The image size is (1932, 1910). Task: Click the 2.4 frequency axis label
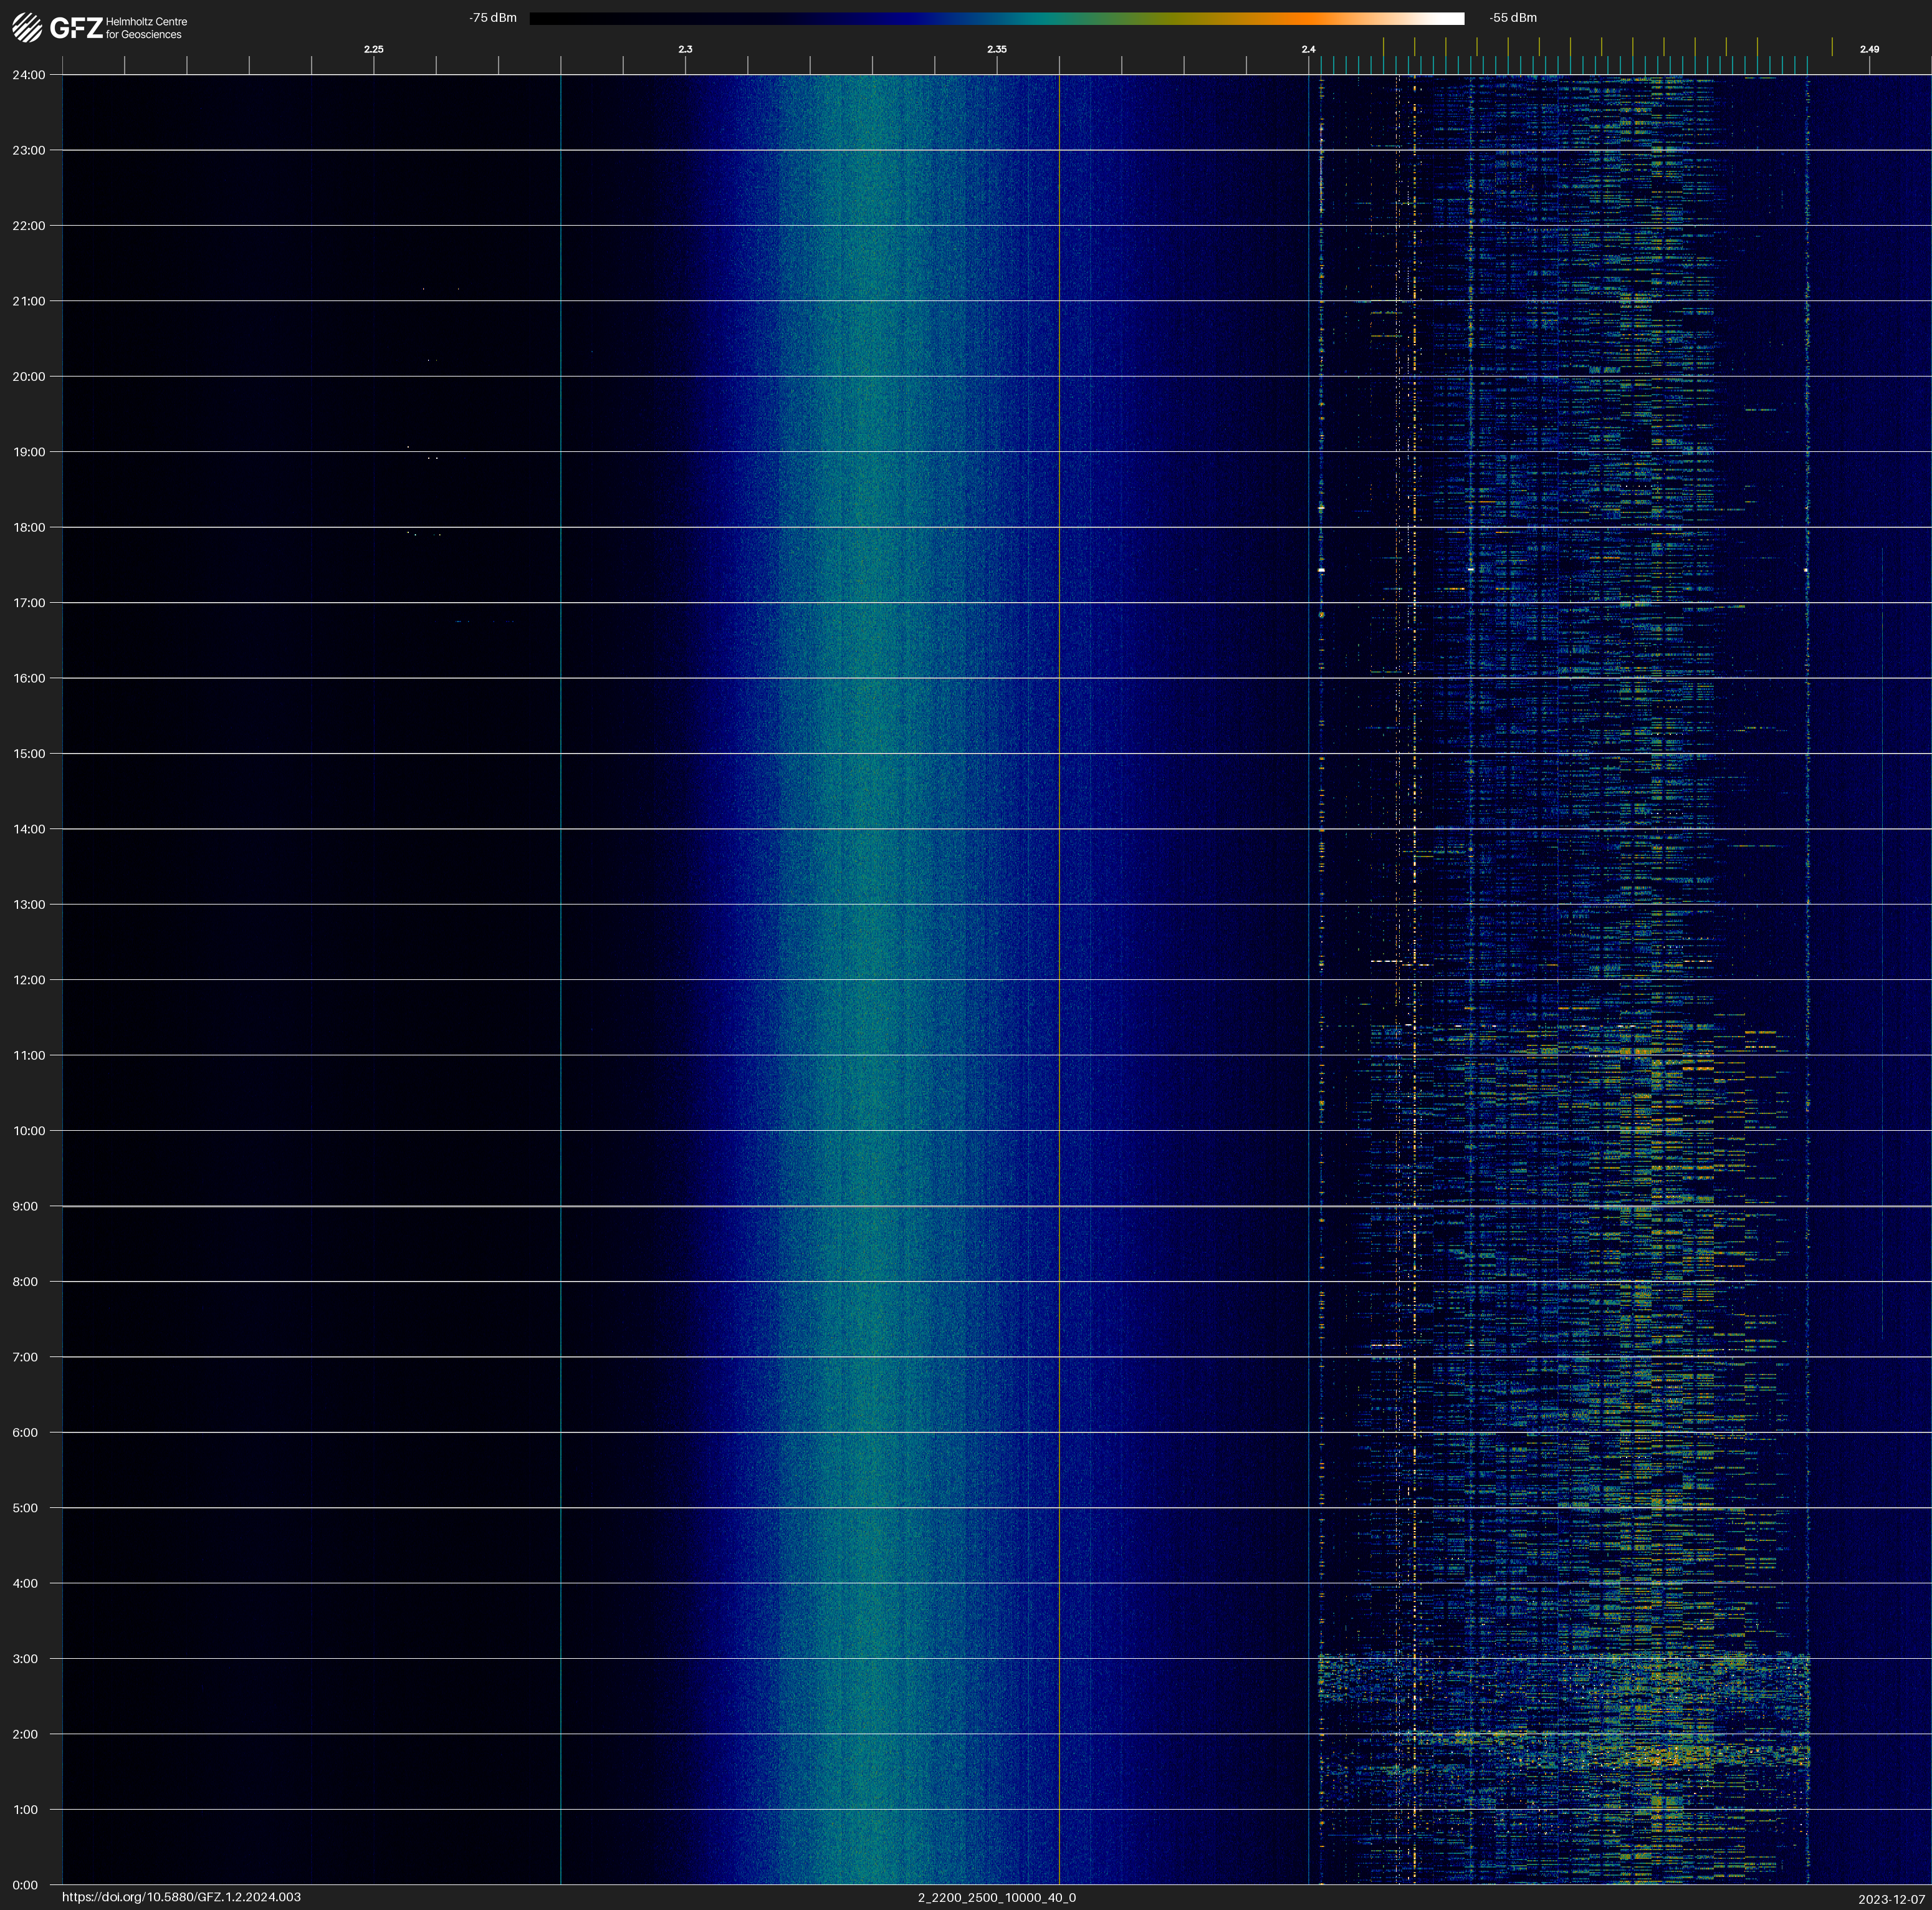point(1308,49)
